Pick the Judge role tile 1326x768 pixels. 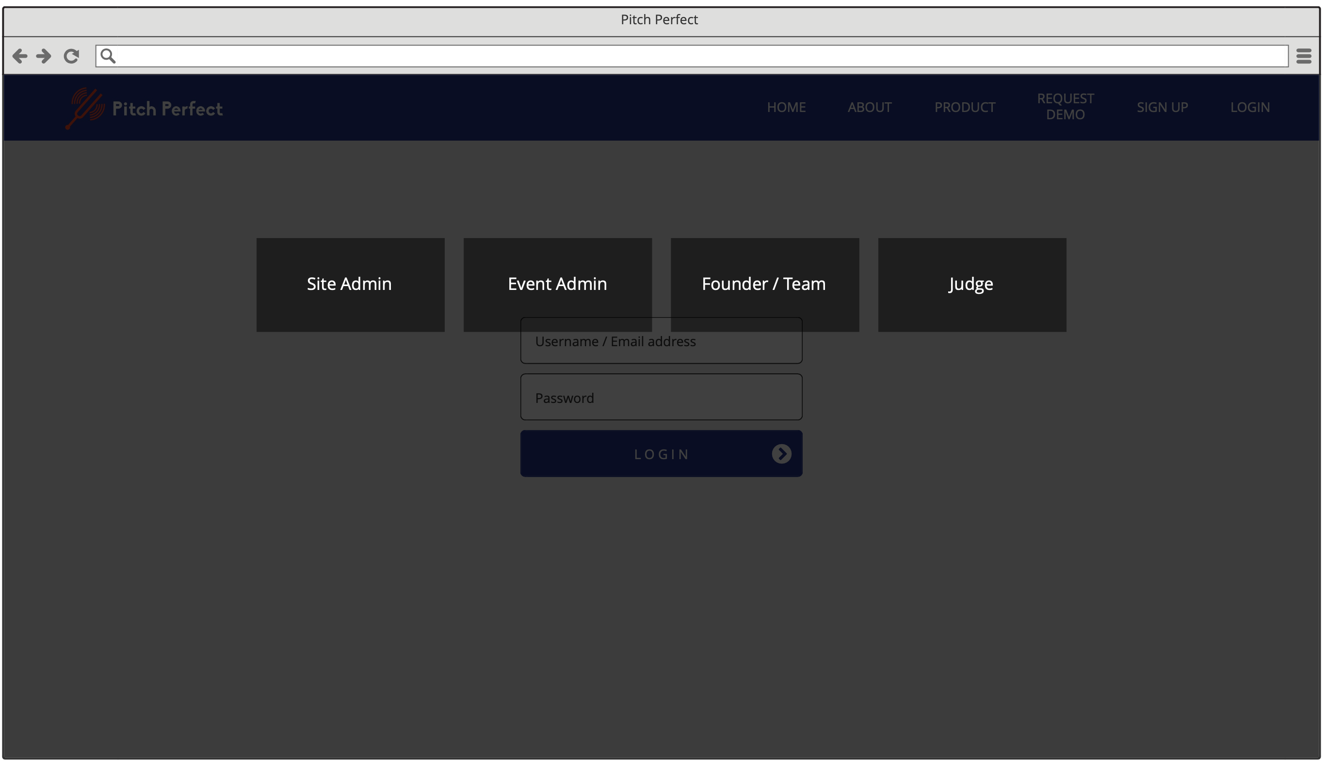click(971, 284)
